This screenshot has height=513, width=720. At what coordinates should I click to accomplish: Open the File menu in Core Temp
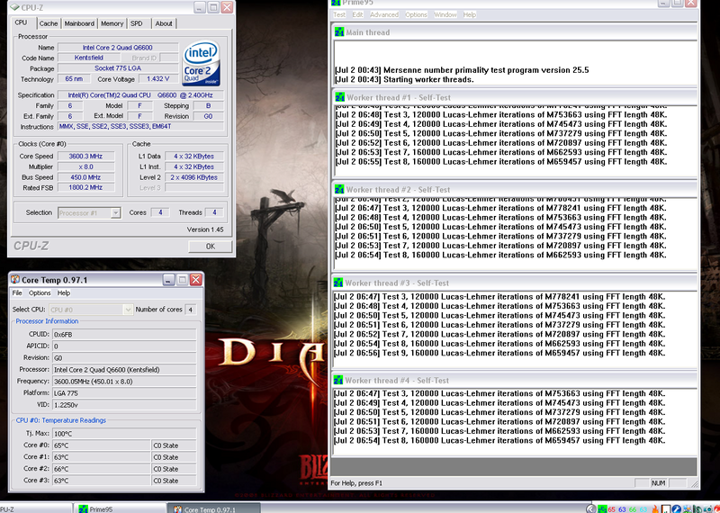[x=17, y=293]
